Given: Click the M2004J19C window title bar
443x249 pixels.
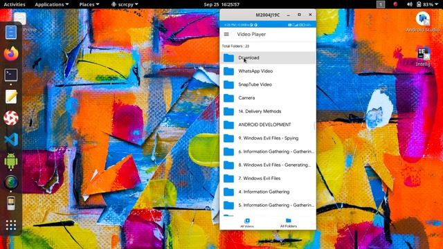Looking at the screenshot, I should point(268,15).
